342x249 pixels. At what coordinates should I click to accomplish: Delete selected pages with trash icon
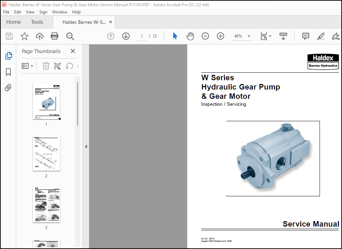pyautogui.click(x=46, y=66)
